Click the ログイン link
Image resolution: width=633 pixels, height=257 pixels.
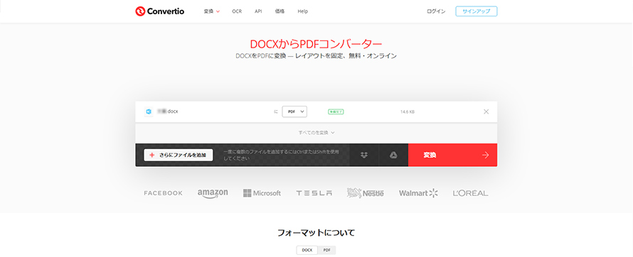point(436,11)
